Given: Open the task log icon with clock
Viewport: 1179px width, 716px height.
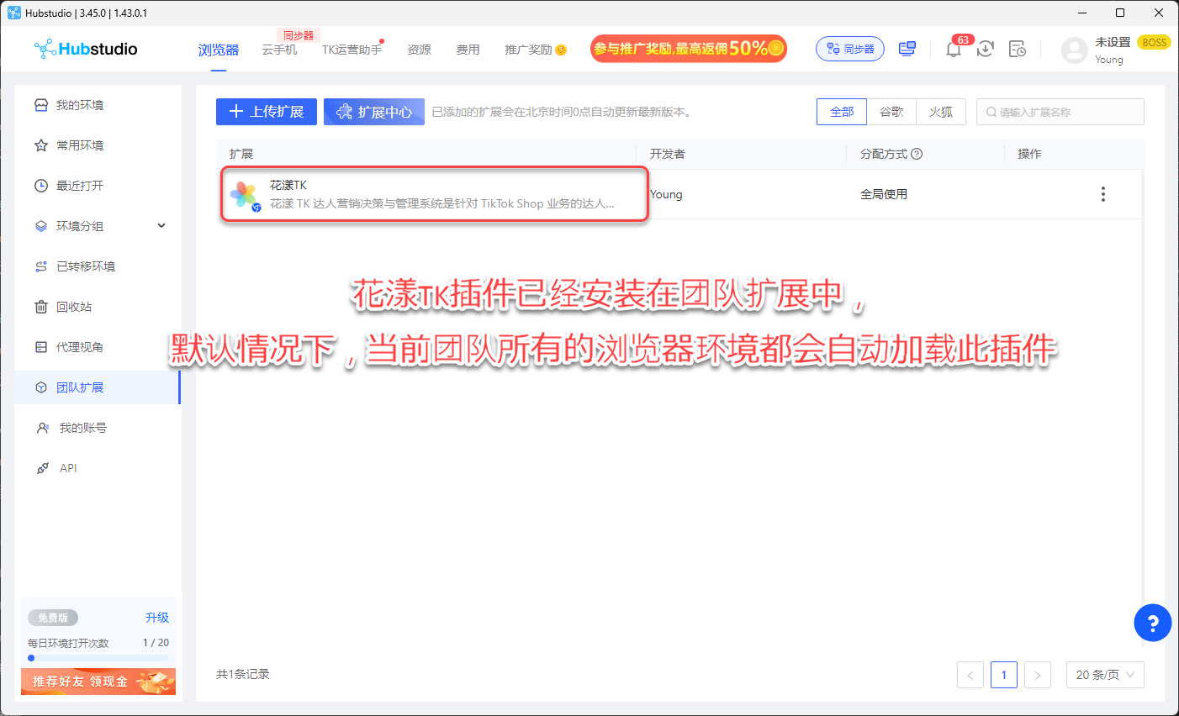Looking at the screenshot, I should (x=1018, y=50).
